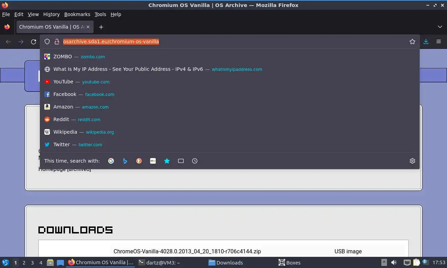Viewport: 447px width, 268px height.
Task: Show site security padlock info
Action: 57,42
